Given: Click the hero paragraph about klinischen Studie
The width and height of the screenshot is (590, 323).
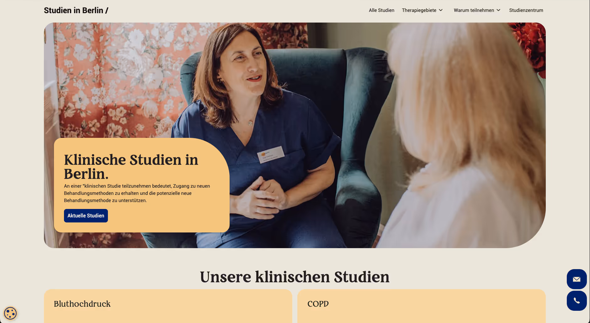Looking at the screenshot, I should [x=137, y=193].
